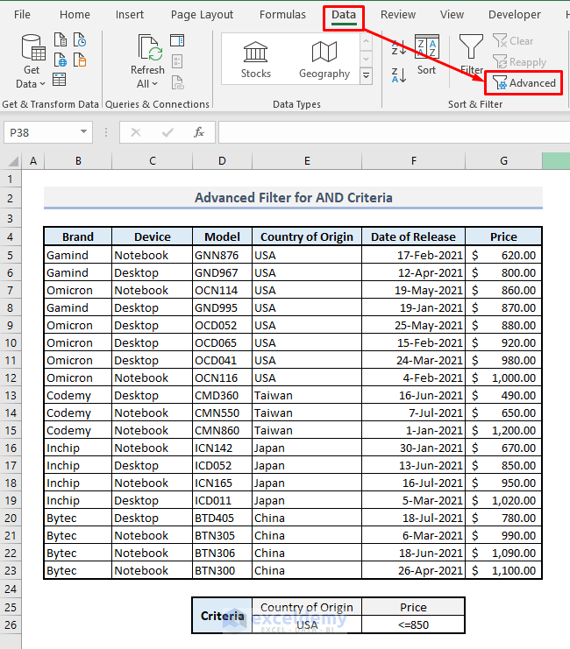Select cell with model OCD052
570x649 pixels.
click(222, 325)
